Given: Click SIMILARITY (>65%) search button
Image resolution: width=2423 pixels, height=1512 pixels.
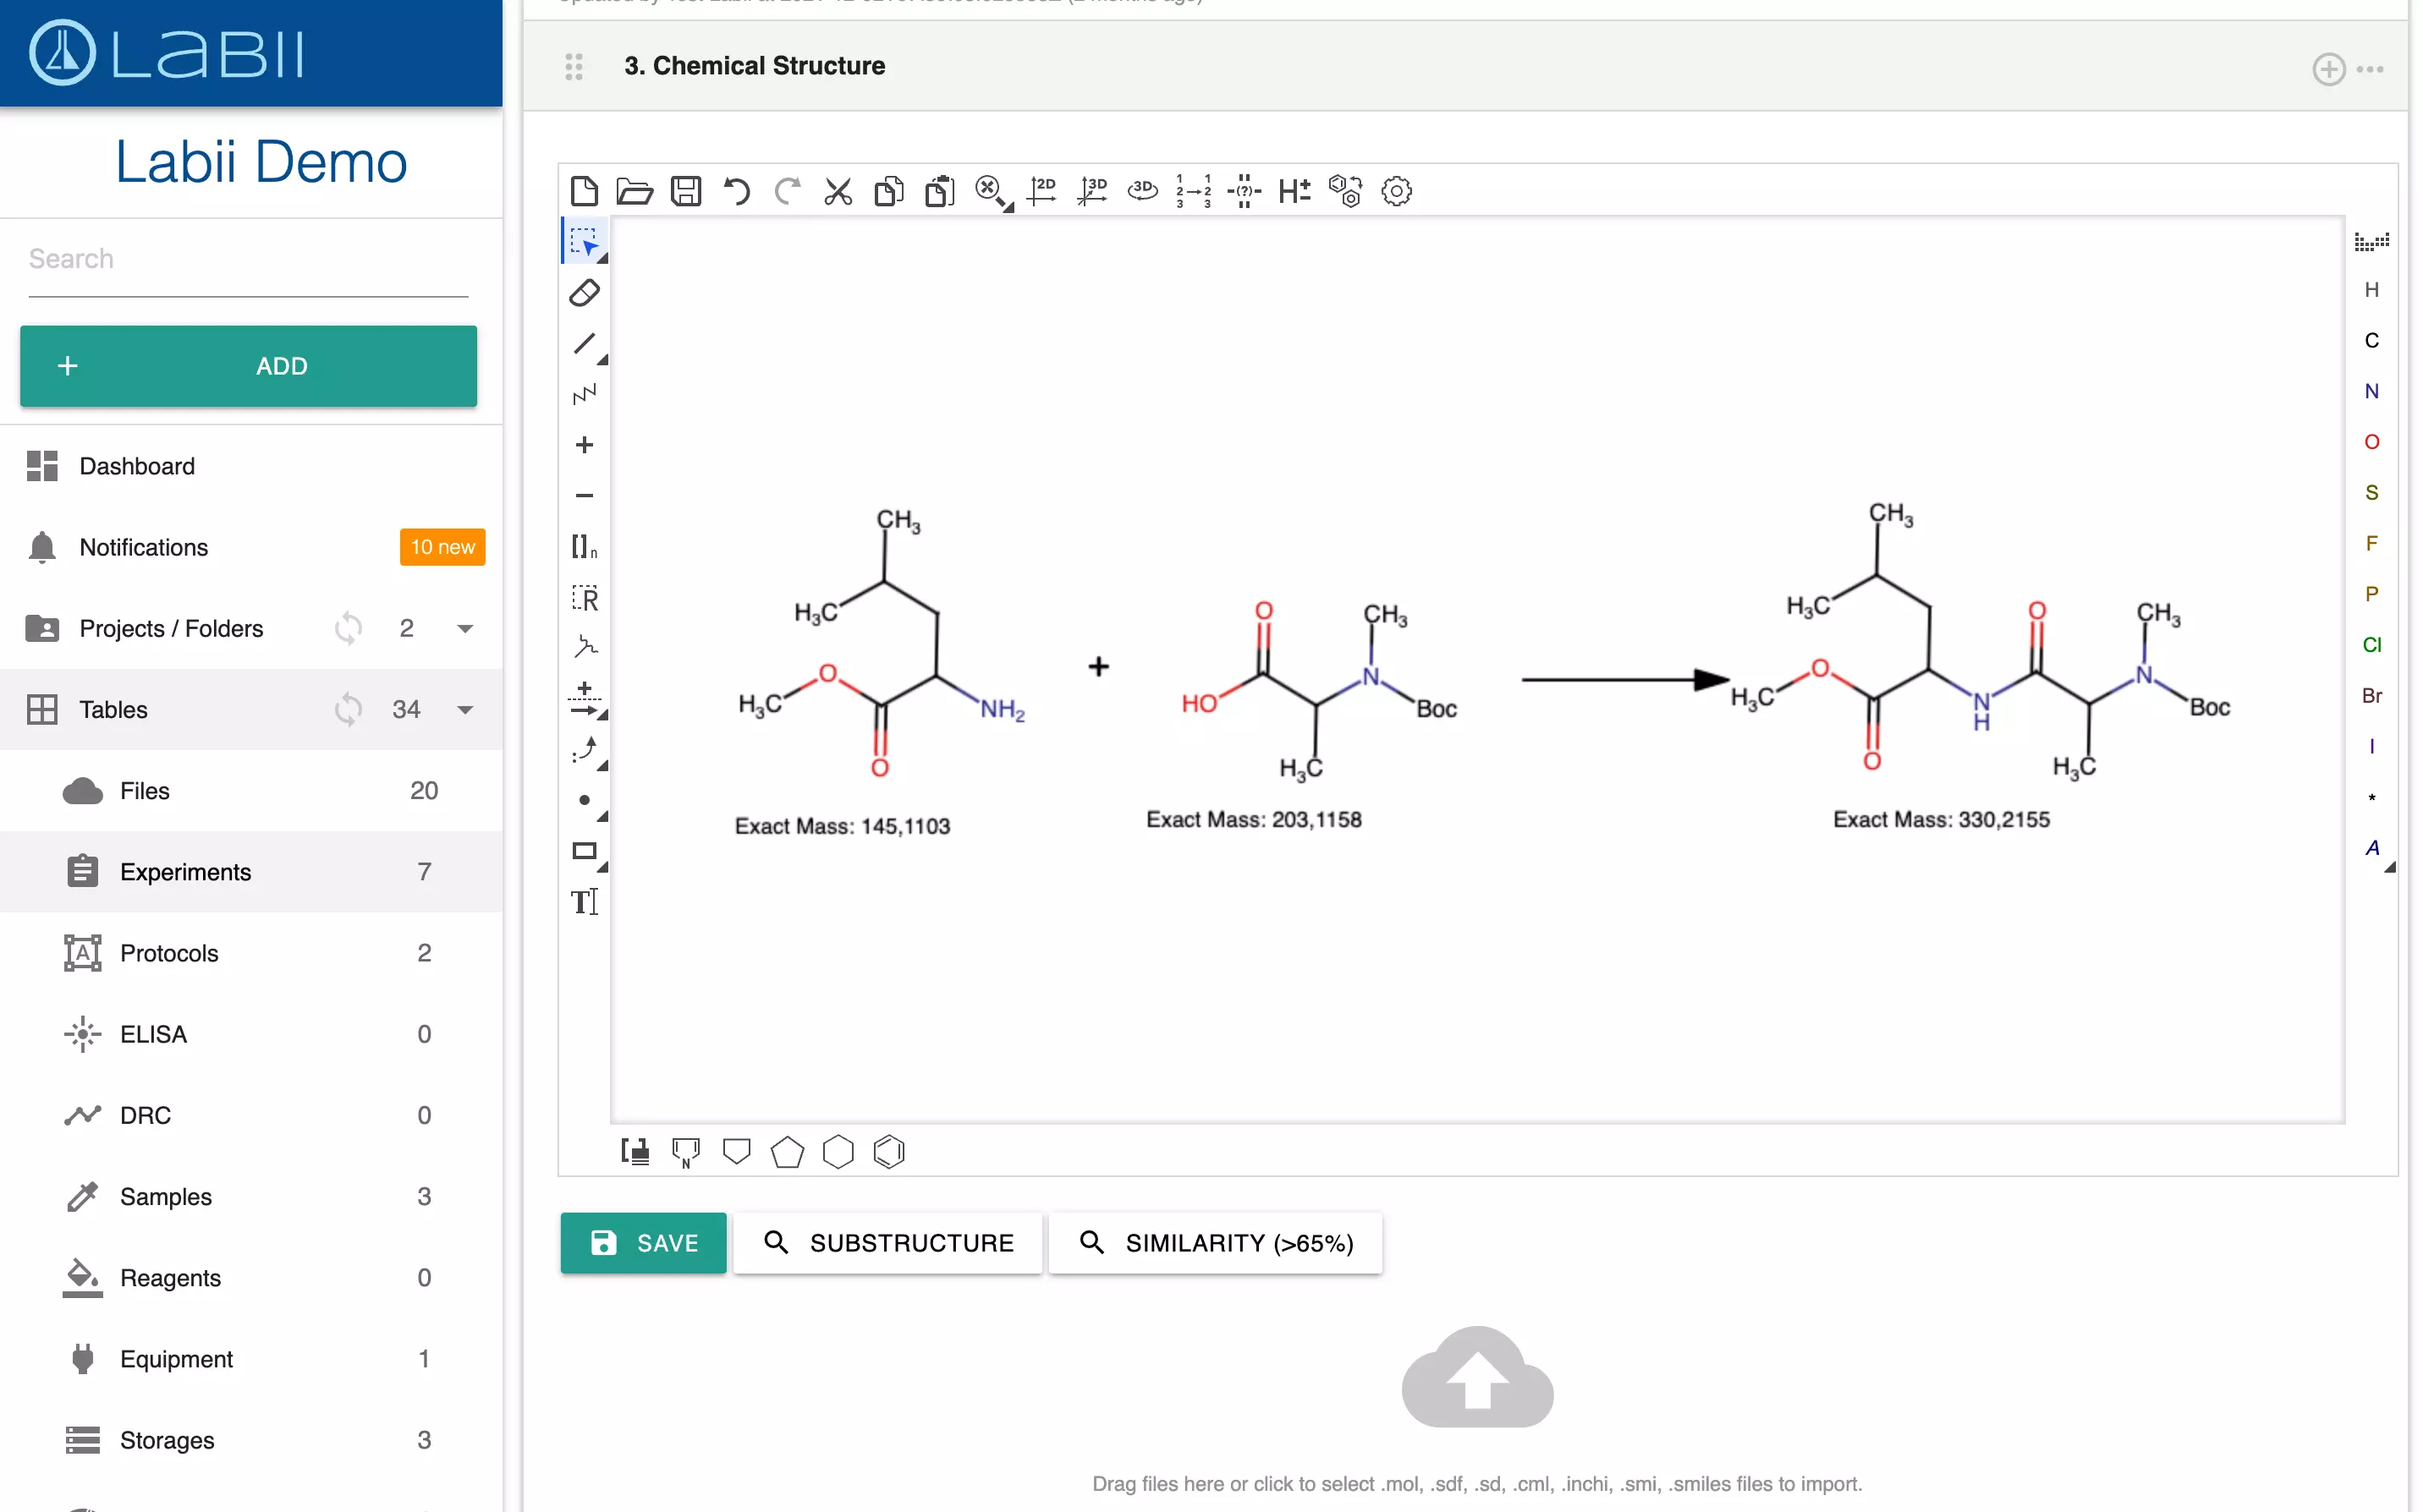Looking at the screenshot, I should tap(1214, 1242).
